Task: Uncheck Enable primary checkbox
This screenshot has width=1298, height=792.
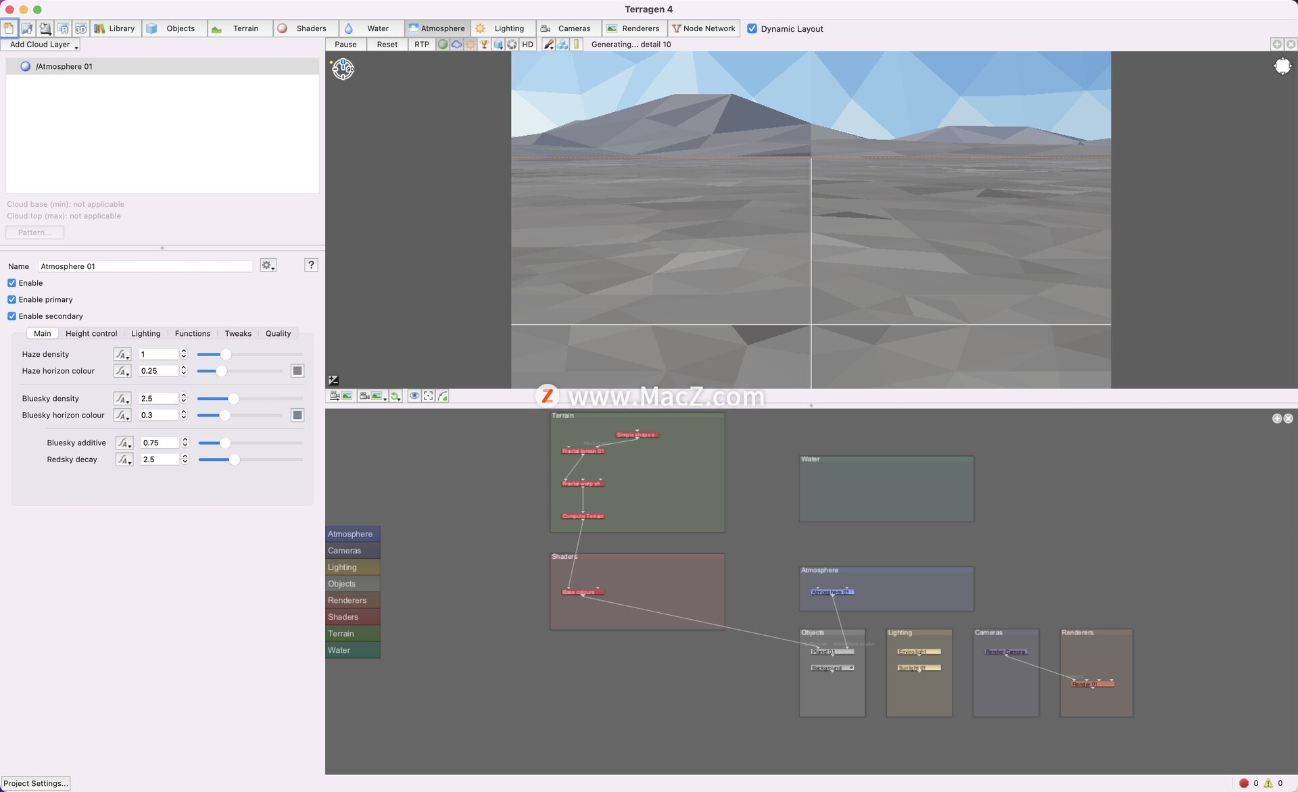Action: (11, 299)
